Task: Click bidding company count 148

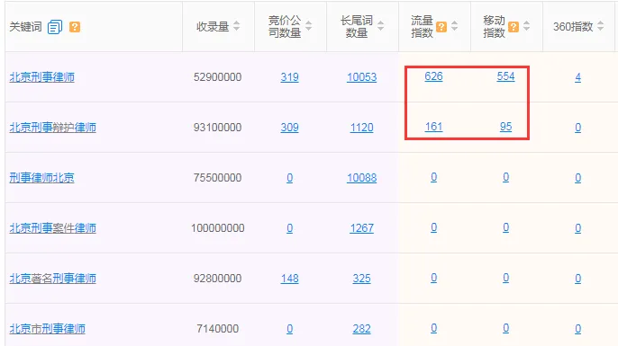Action: tap(290, 279)
